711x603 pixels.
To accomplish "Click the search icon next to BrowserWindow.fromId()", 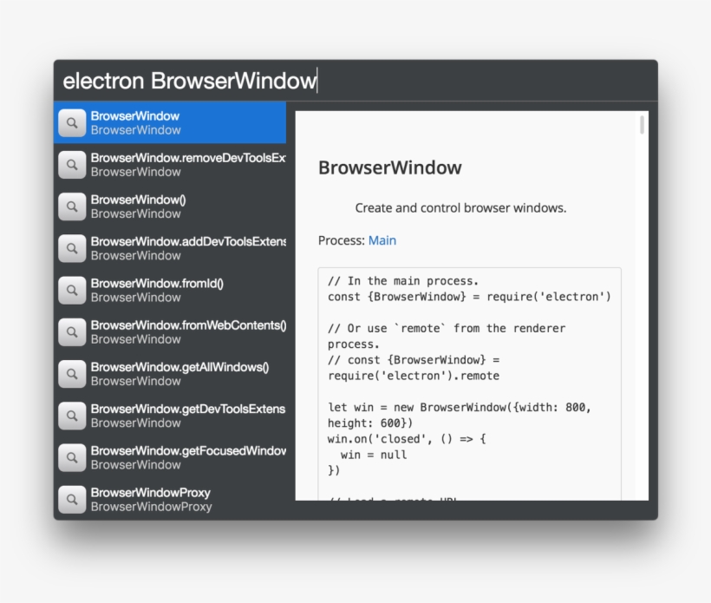I will [x=72, y=290].
